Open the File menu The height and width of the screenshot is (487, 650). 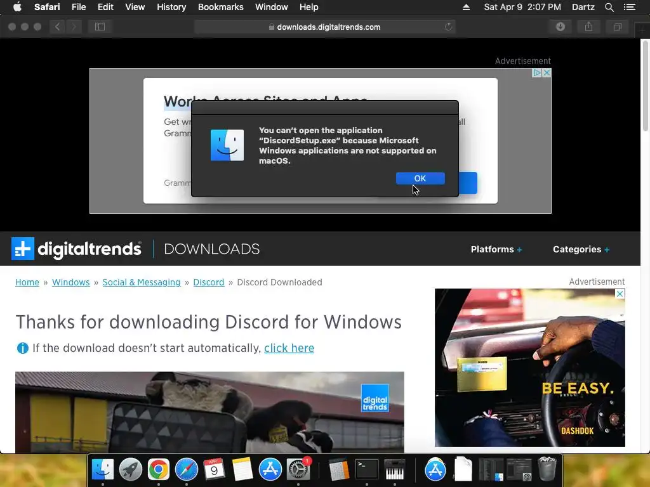tap(78, 7)
